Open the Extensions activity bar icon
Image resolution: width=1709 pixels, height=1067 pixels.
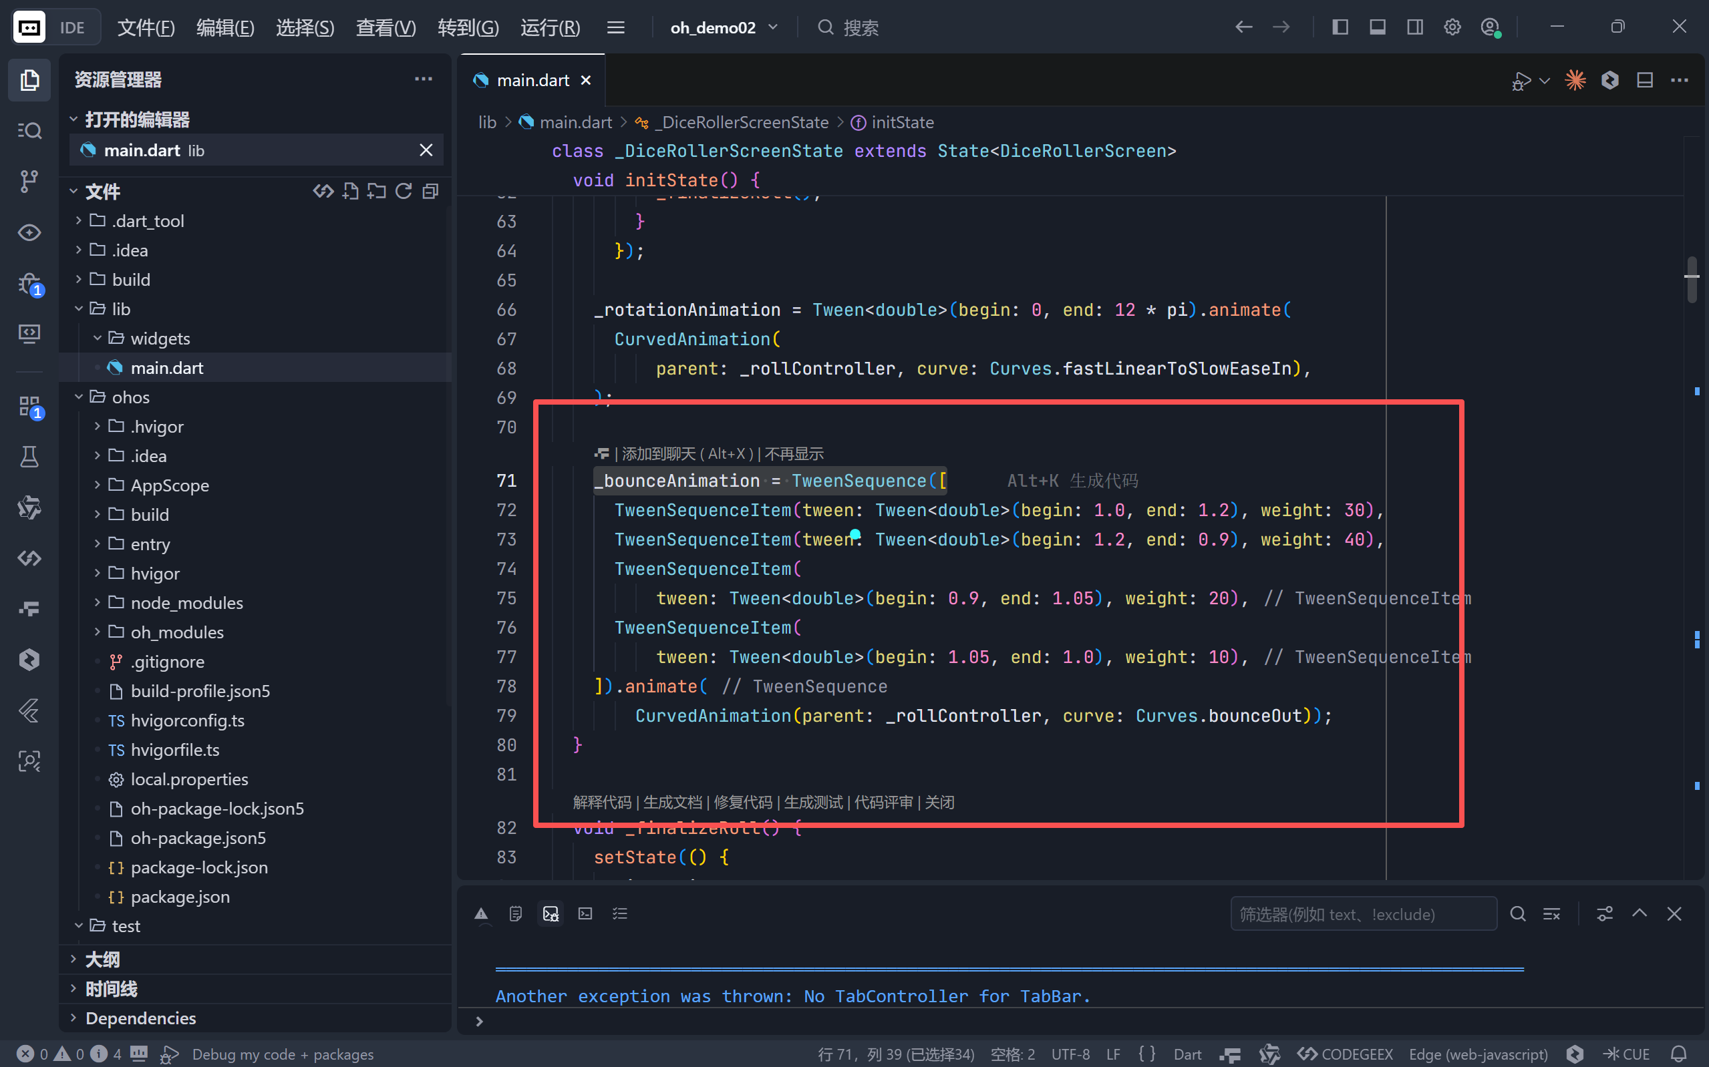click(x=29, y=406)
